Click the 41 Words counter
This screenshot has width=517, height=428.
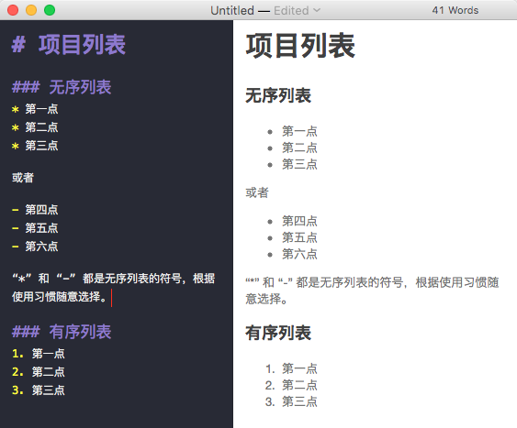pyautogui.click(x=455, y=10)
